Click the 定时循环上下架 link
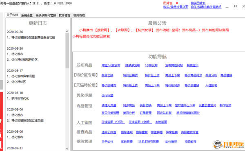The height and width of the screenshot is (151, 245). coord(185,105)
